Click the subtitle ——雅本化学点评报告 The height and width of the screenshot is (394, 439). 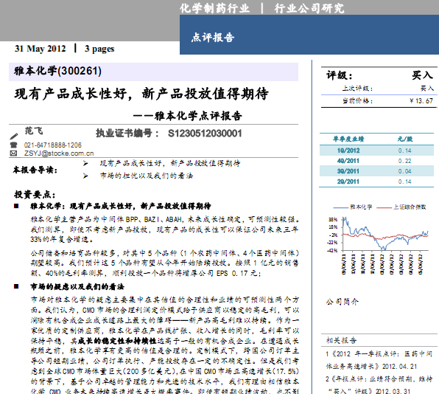click(x=187, y=116)
